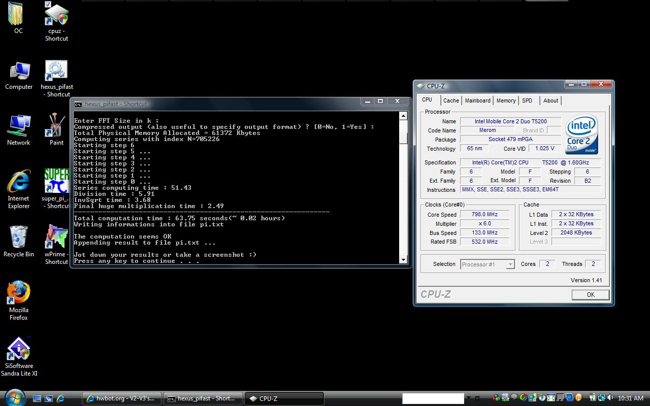Click the Core Speed value 798.0 MHz

484,215
